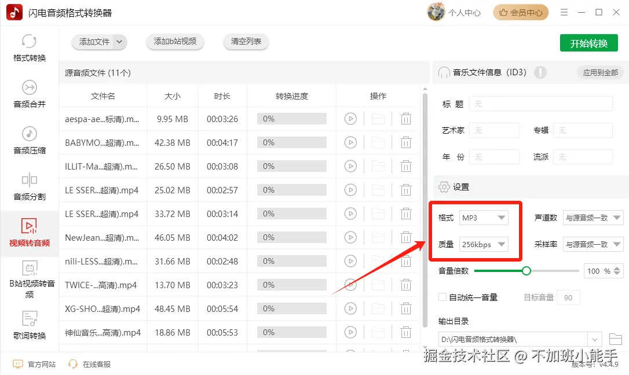Open folder for 神仙音乐 file
Viewport: 629px width, 375px height.
[x=378, y=333]
